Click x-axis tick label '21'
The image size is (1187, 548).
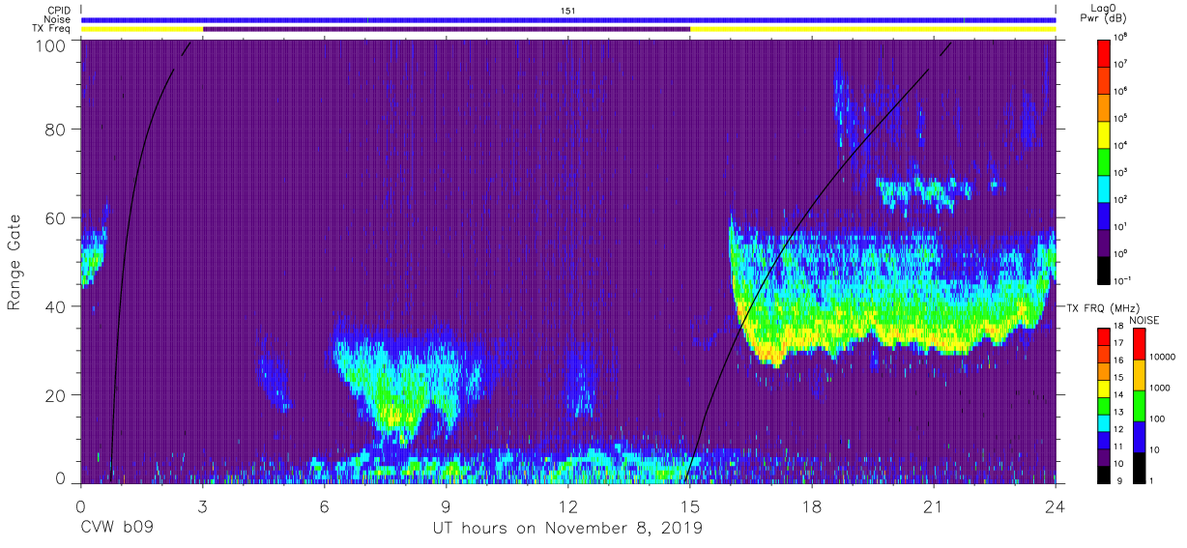(934, 505)
